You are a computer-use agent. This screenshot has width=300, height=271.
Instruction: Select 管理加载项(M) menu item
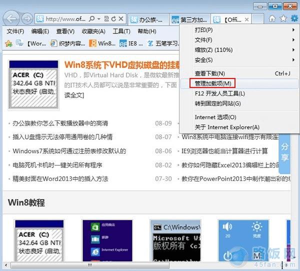pos(239,83)
